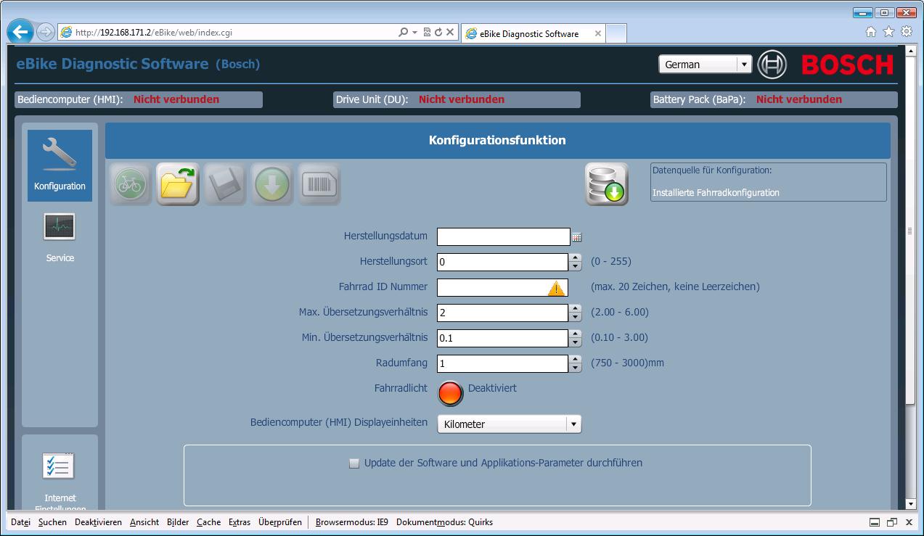Open the Kilometer display units dropdown
The width and height of the screenshot is (924, 536).
pos(509,424)
